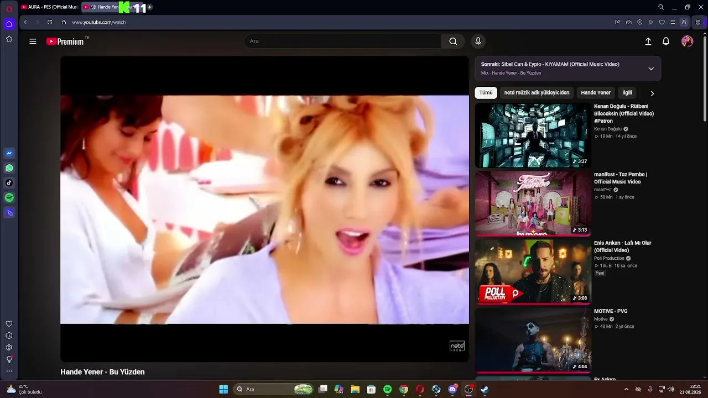Select the Hande Yener filter chip
Image resolution: width=708 pixels, height=398 pixels.
pos(596,93)
